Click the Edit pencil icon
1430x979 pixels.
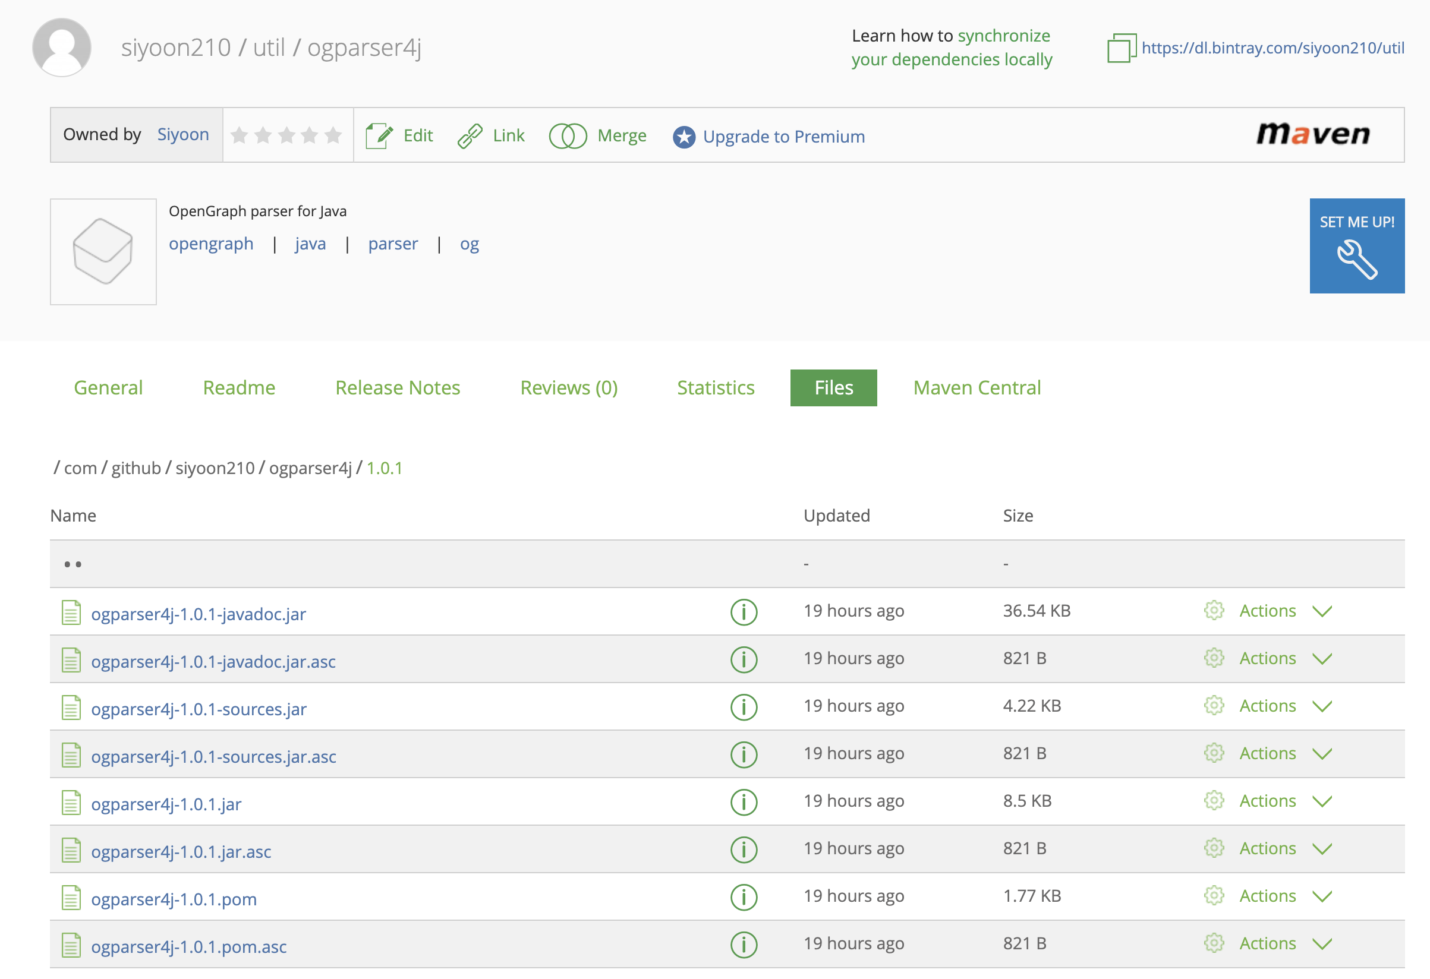379,135
